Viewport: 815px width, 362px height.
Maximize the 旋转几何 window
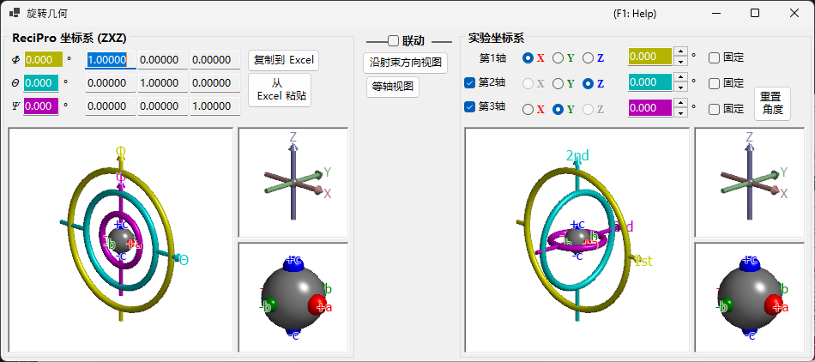(x=755, y=14)
